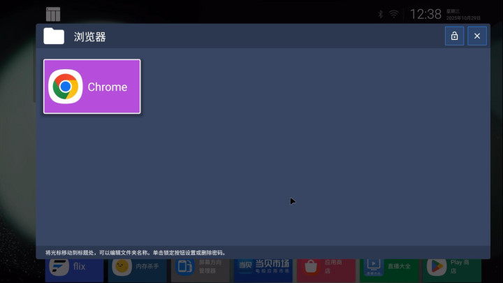Screen dimensions: 503x283
Task: Open the 直播大全 app tile
Action: click(389, 270)
